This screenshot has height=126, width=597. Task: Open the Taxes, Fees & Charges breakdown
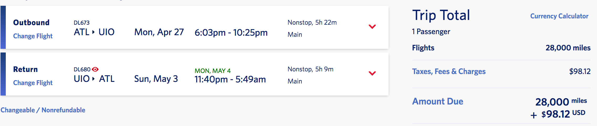point(449,71)
